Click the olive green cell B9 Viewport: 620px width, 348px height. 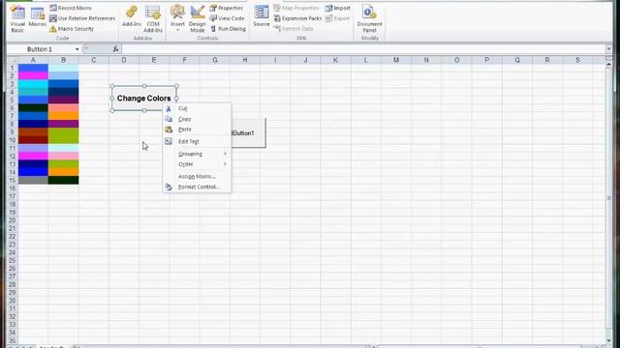click(63, 132)
